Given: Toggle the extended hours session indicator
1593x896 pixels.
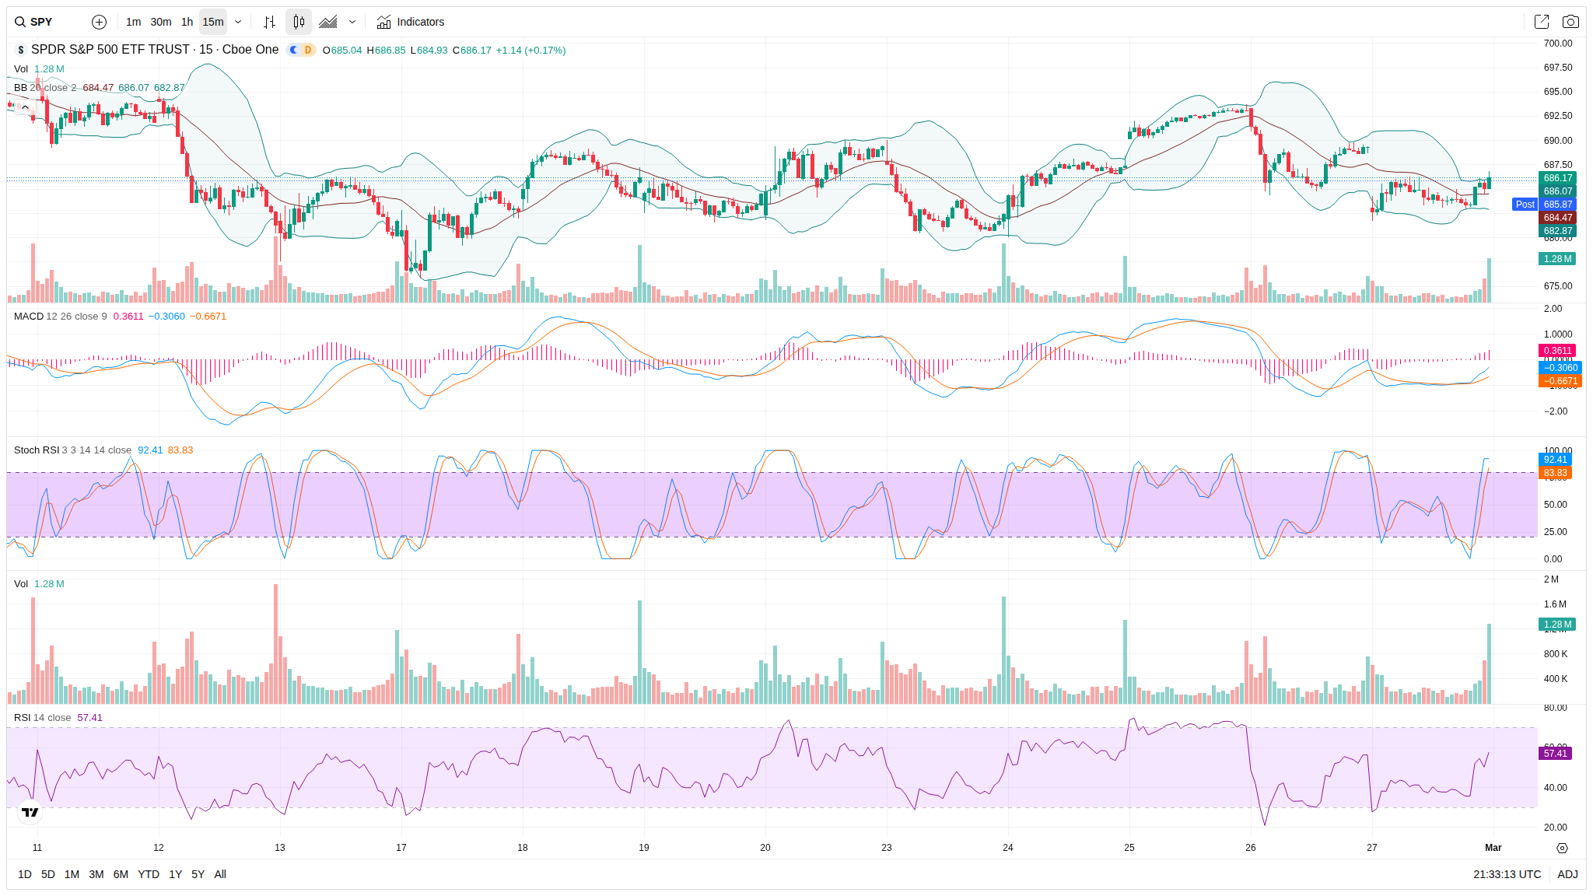Looking at the screenshot, I should [x=293, y=50].
